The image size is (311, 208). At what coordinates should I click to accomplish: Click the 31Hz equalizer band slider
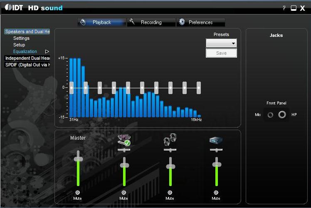pyautogui.click(x=72, y=88)
